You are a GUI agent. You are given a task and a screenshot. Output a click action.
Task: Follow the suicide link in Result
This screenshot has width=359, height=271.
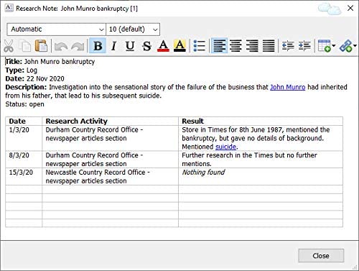point(225,147)
